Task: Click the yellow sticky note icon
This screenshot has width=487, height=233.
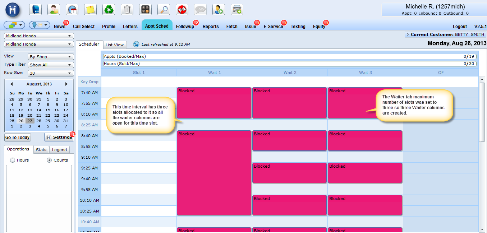Action: [x=90, y=10]
